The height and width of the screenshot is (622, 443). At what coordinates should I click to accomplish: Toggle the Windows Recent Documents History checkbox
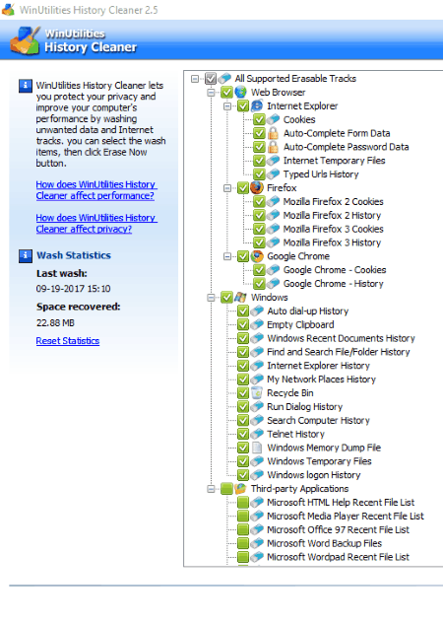point(243,338)
